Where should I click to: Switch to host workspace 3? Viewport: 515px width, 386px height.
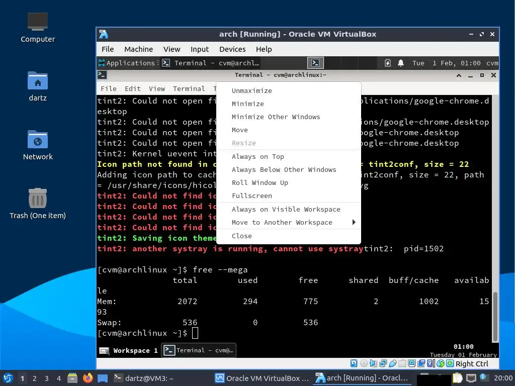tap(46, 378)
